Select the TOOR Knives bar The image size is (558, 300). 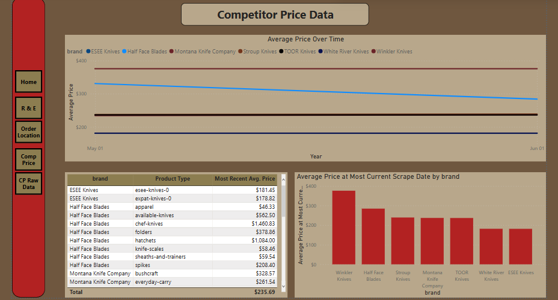[462, 241]
